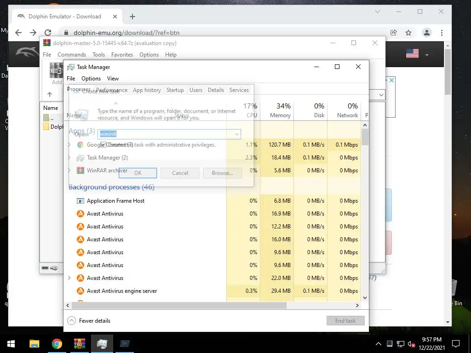Open the language dropdown next to flag
The height and width of the screenshot is (353, 471).
pyautogui.click(x=426, y=55)
